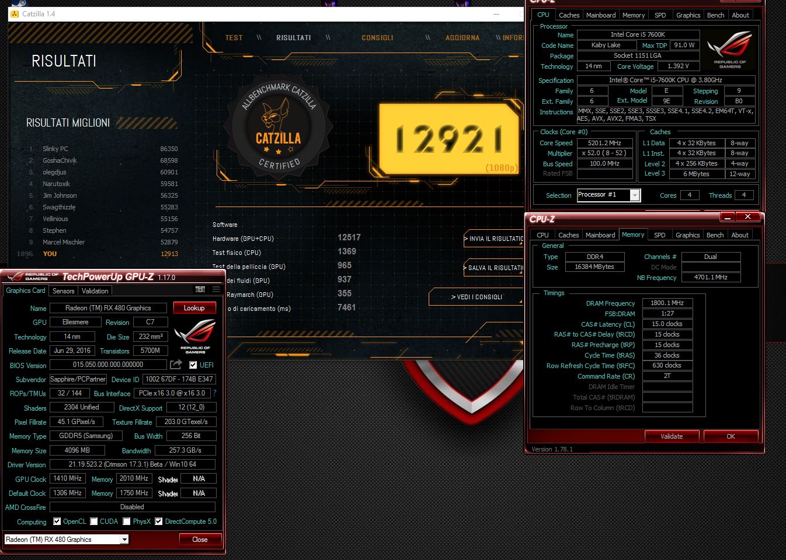Minimize the lower CPU-Z window
Viewport: 786px width, 560px height.
pos(727,217)
